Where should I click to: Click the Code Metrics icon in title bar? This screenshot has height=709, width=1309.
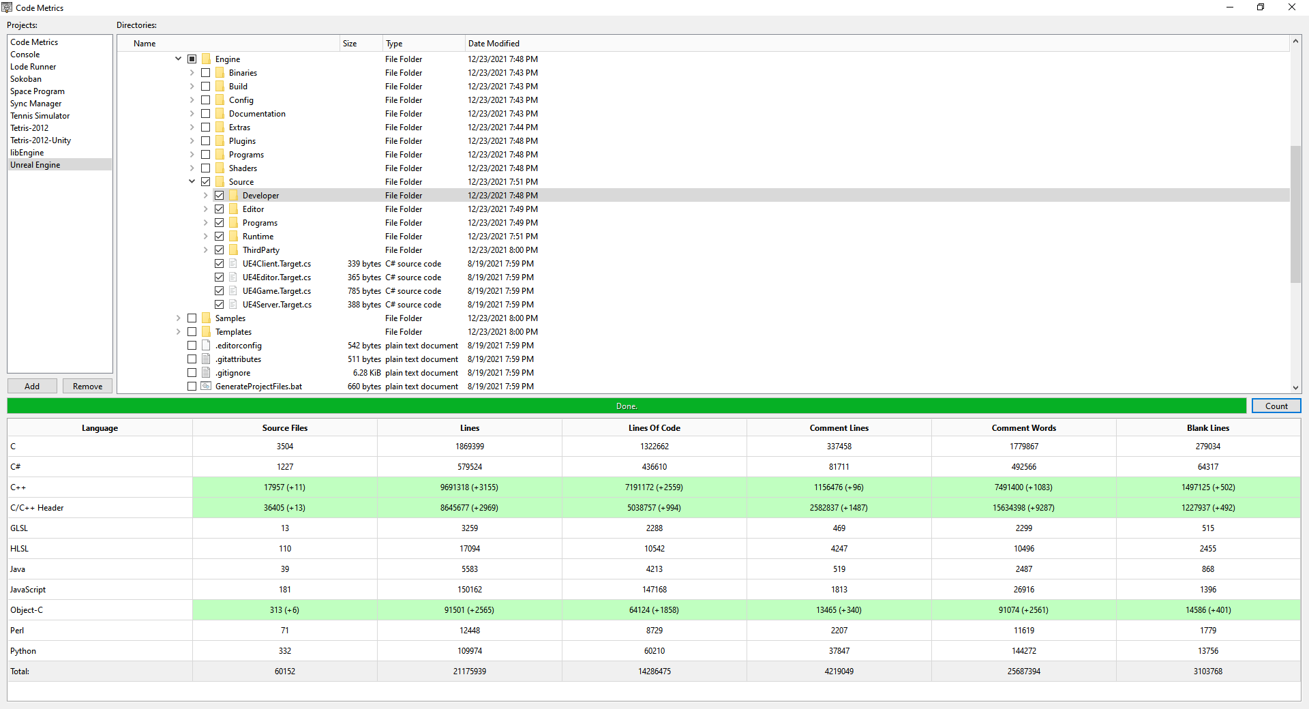click(x=7, y=7)
